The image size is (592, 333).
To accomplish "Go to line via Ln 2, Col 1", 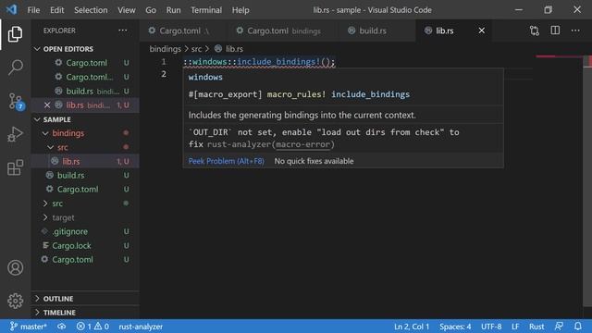I will pyautogui.click(x=412, y=327).
